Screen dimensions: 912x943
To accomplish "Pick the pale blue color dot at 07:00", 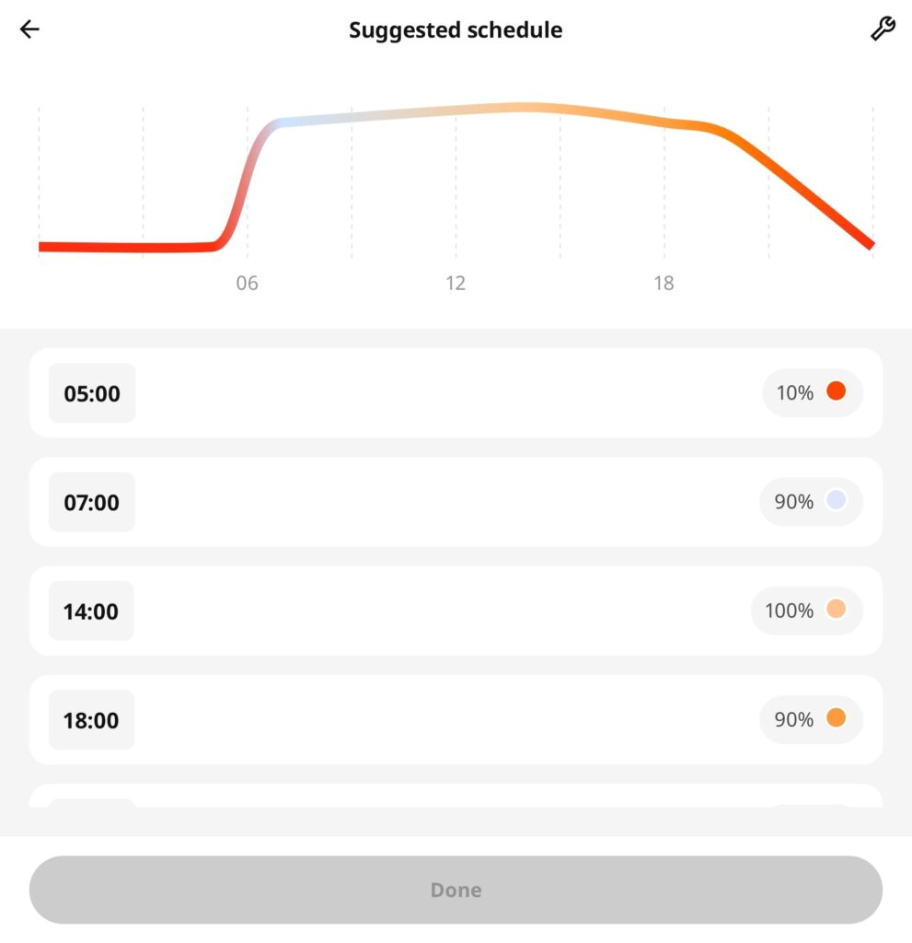I will pyautogui.click(x=836, y=500).
